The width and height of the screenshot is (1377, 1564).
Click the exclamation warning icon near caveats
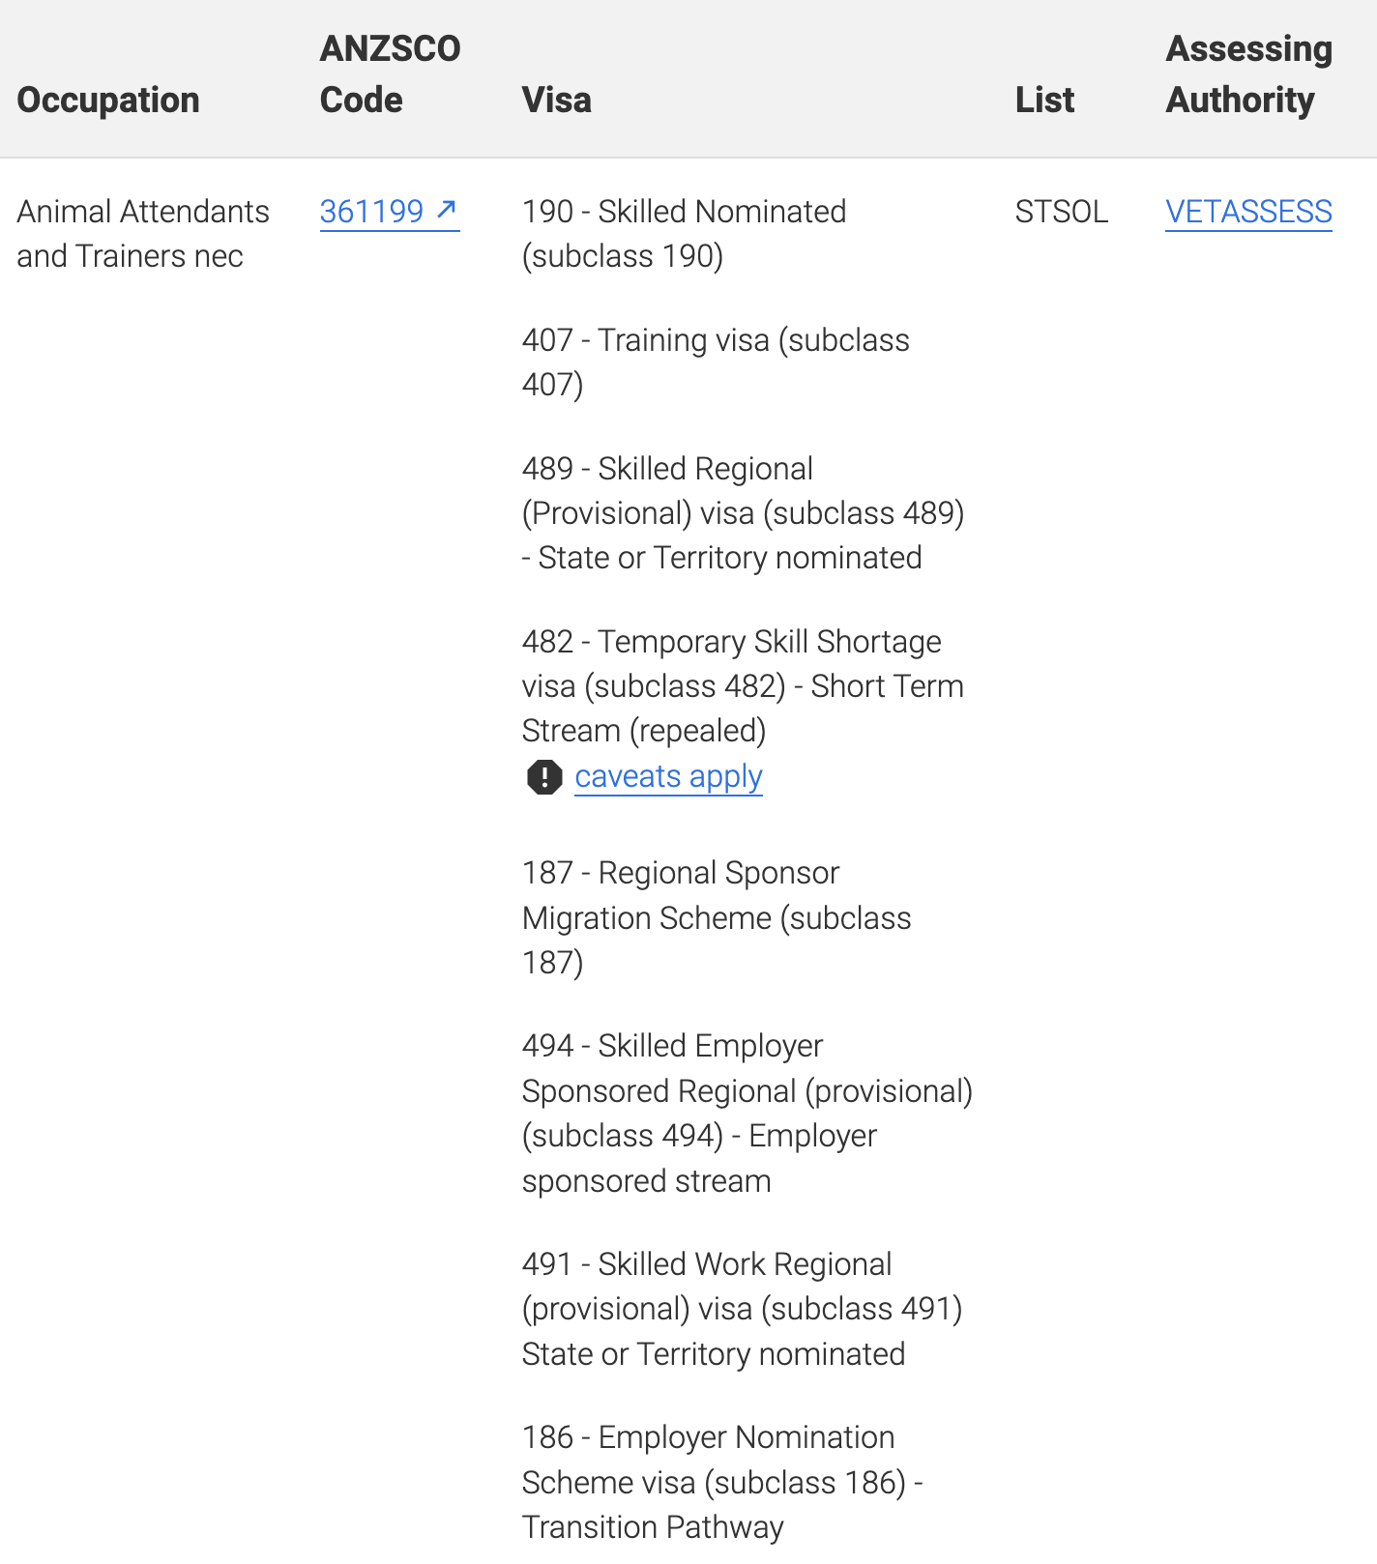(x=544, y=776)
